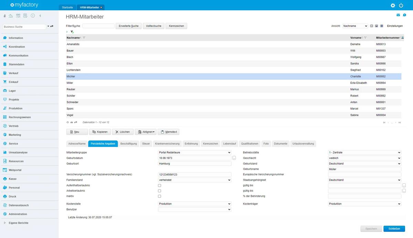The height and width of the screenshot is (238, 413).
Task: Switch to the Krankenversicherung tab
Action: (167, 144)
